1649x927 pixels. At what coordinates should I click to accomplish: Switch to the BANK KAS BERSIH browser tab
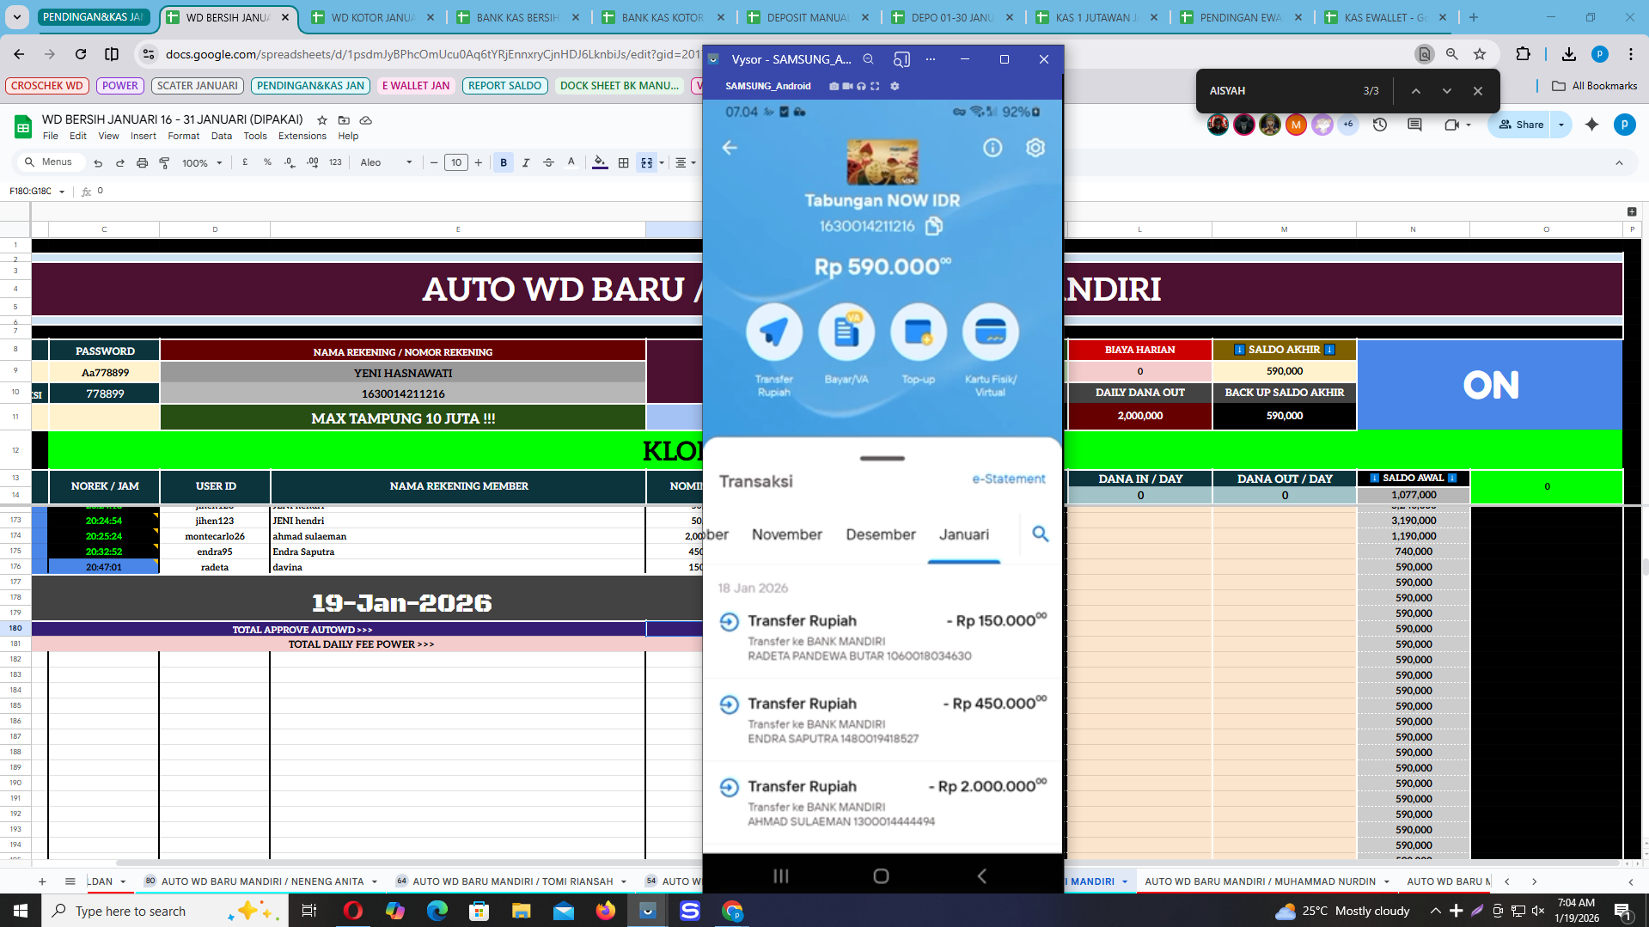(518, 17)
